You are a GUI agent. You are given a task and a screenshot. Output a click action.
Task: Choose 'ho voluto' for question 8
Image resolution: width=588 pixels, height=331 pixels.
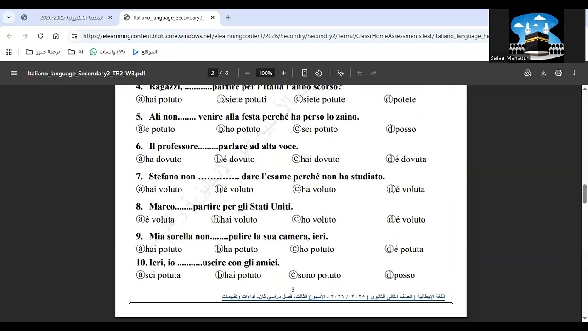[x=314, y=220]
